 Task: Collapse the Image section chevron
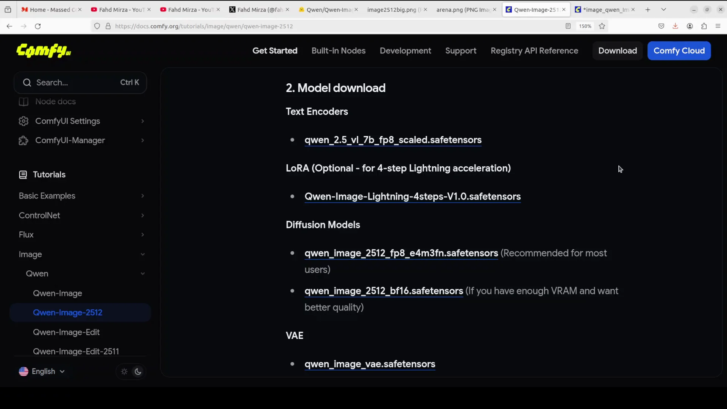(143, 254)
